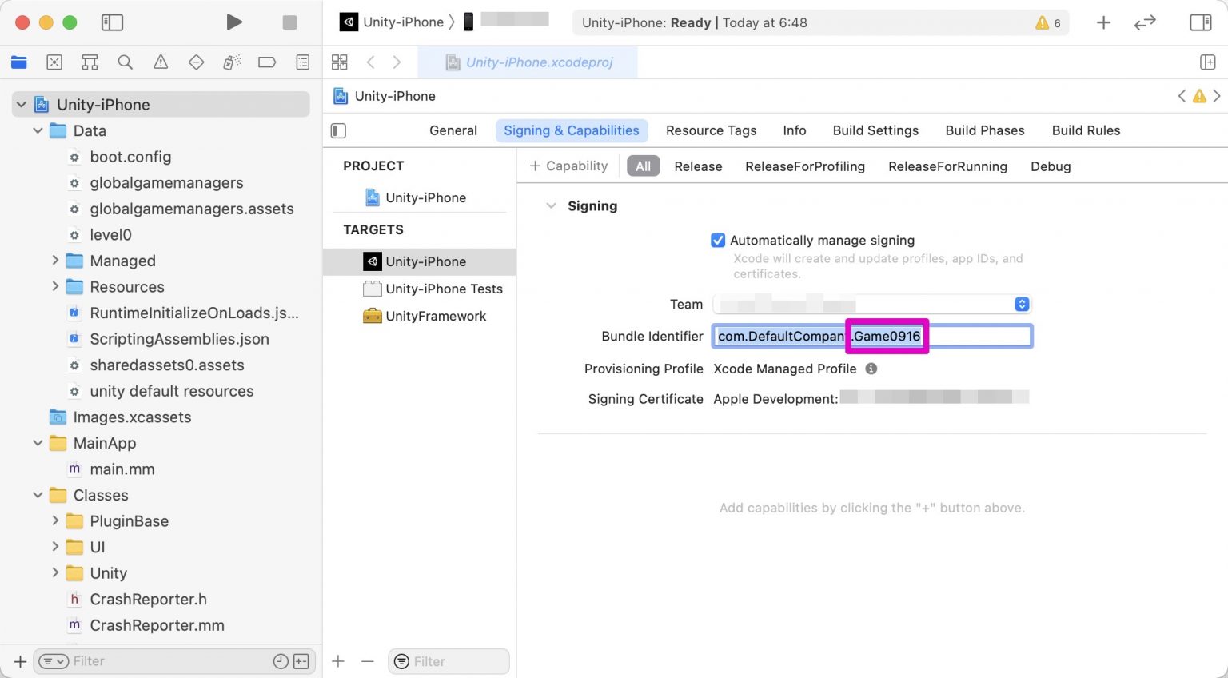Select UnityFramework target
The width and height of the screenshot is (1228, 678).
click(435, 316)
